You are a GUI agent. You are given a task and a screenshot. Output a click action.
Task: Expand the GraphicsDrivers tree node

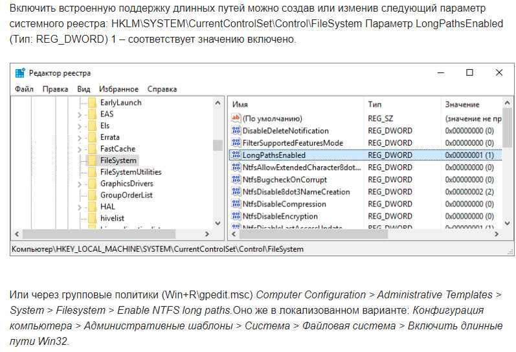[x=80, y=184]
